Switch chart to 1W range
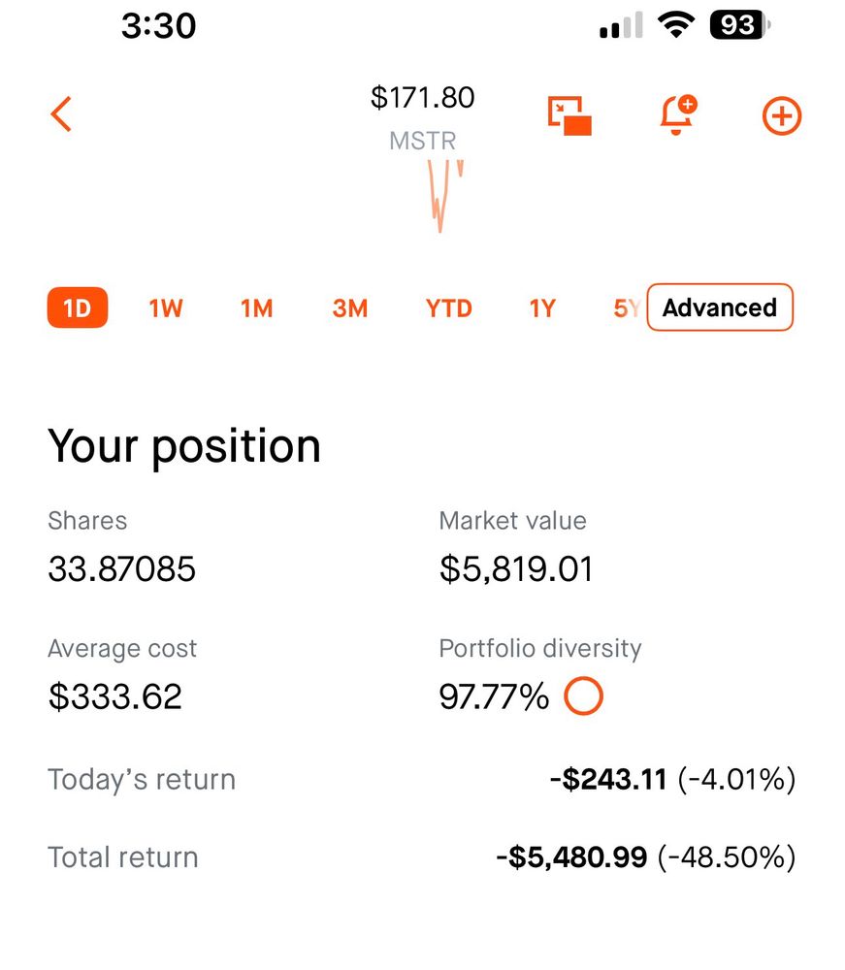Screen dimensions: 845x970 pyautogui.click(x=166, y=308)
